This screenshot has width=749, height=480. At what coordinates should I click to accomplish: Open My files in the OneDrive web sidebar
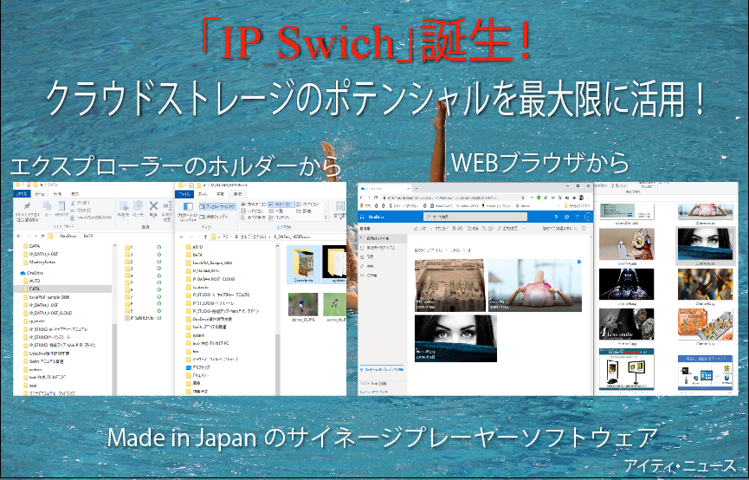383,238
